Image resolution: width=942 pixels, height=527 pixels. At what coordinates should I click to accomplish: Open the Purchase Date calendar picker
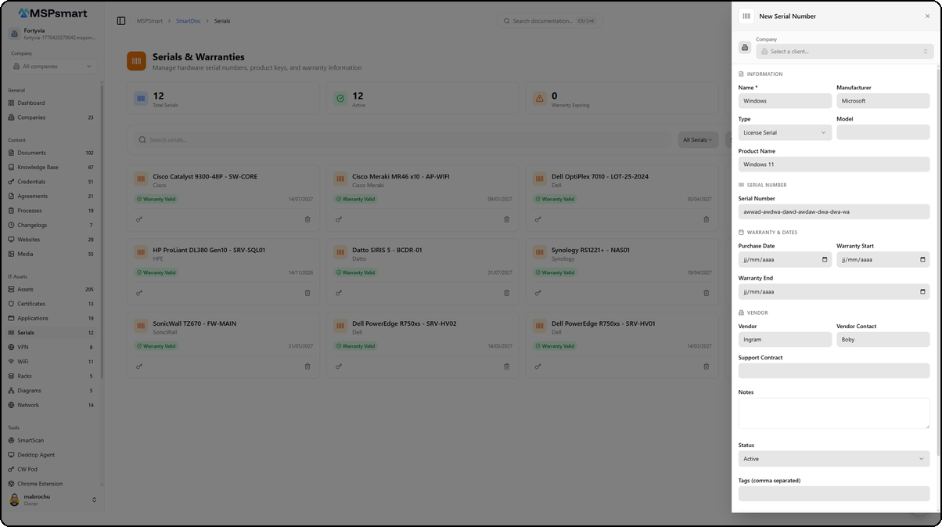tap(826, 258)
